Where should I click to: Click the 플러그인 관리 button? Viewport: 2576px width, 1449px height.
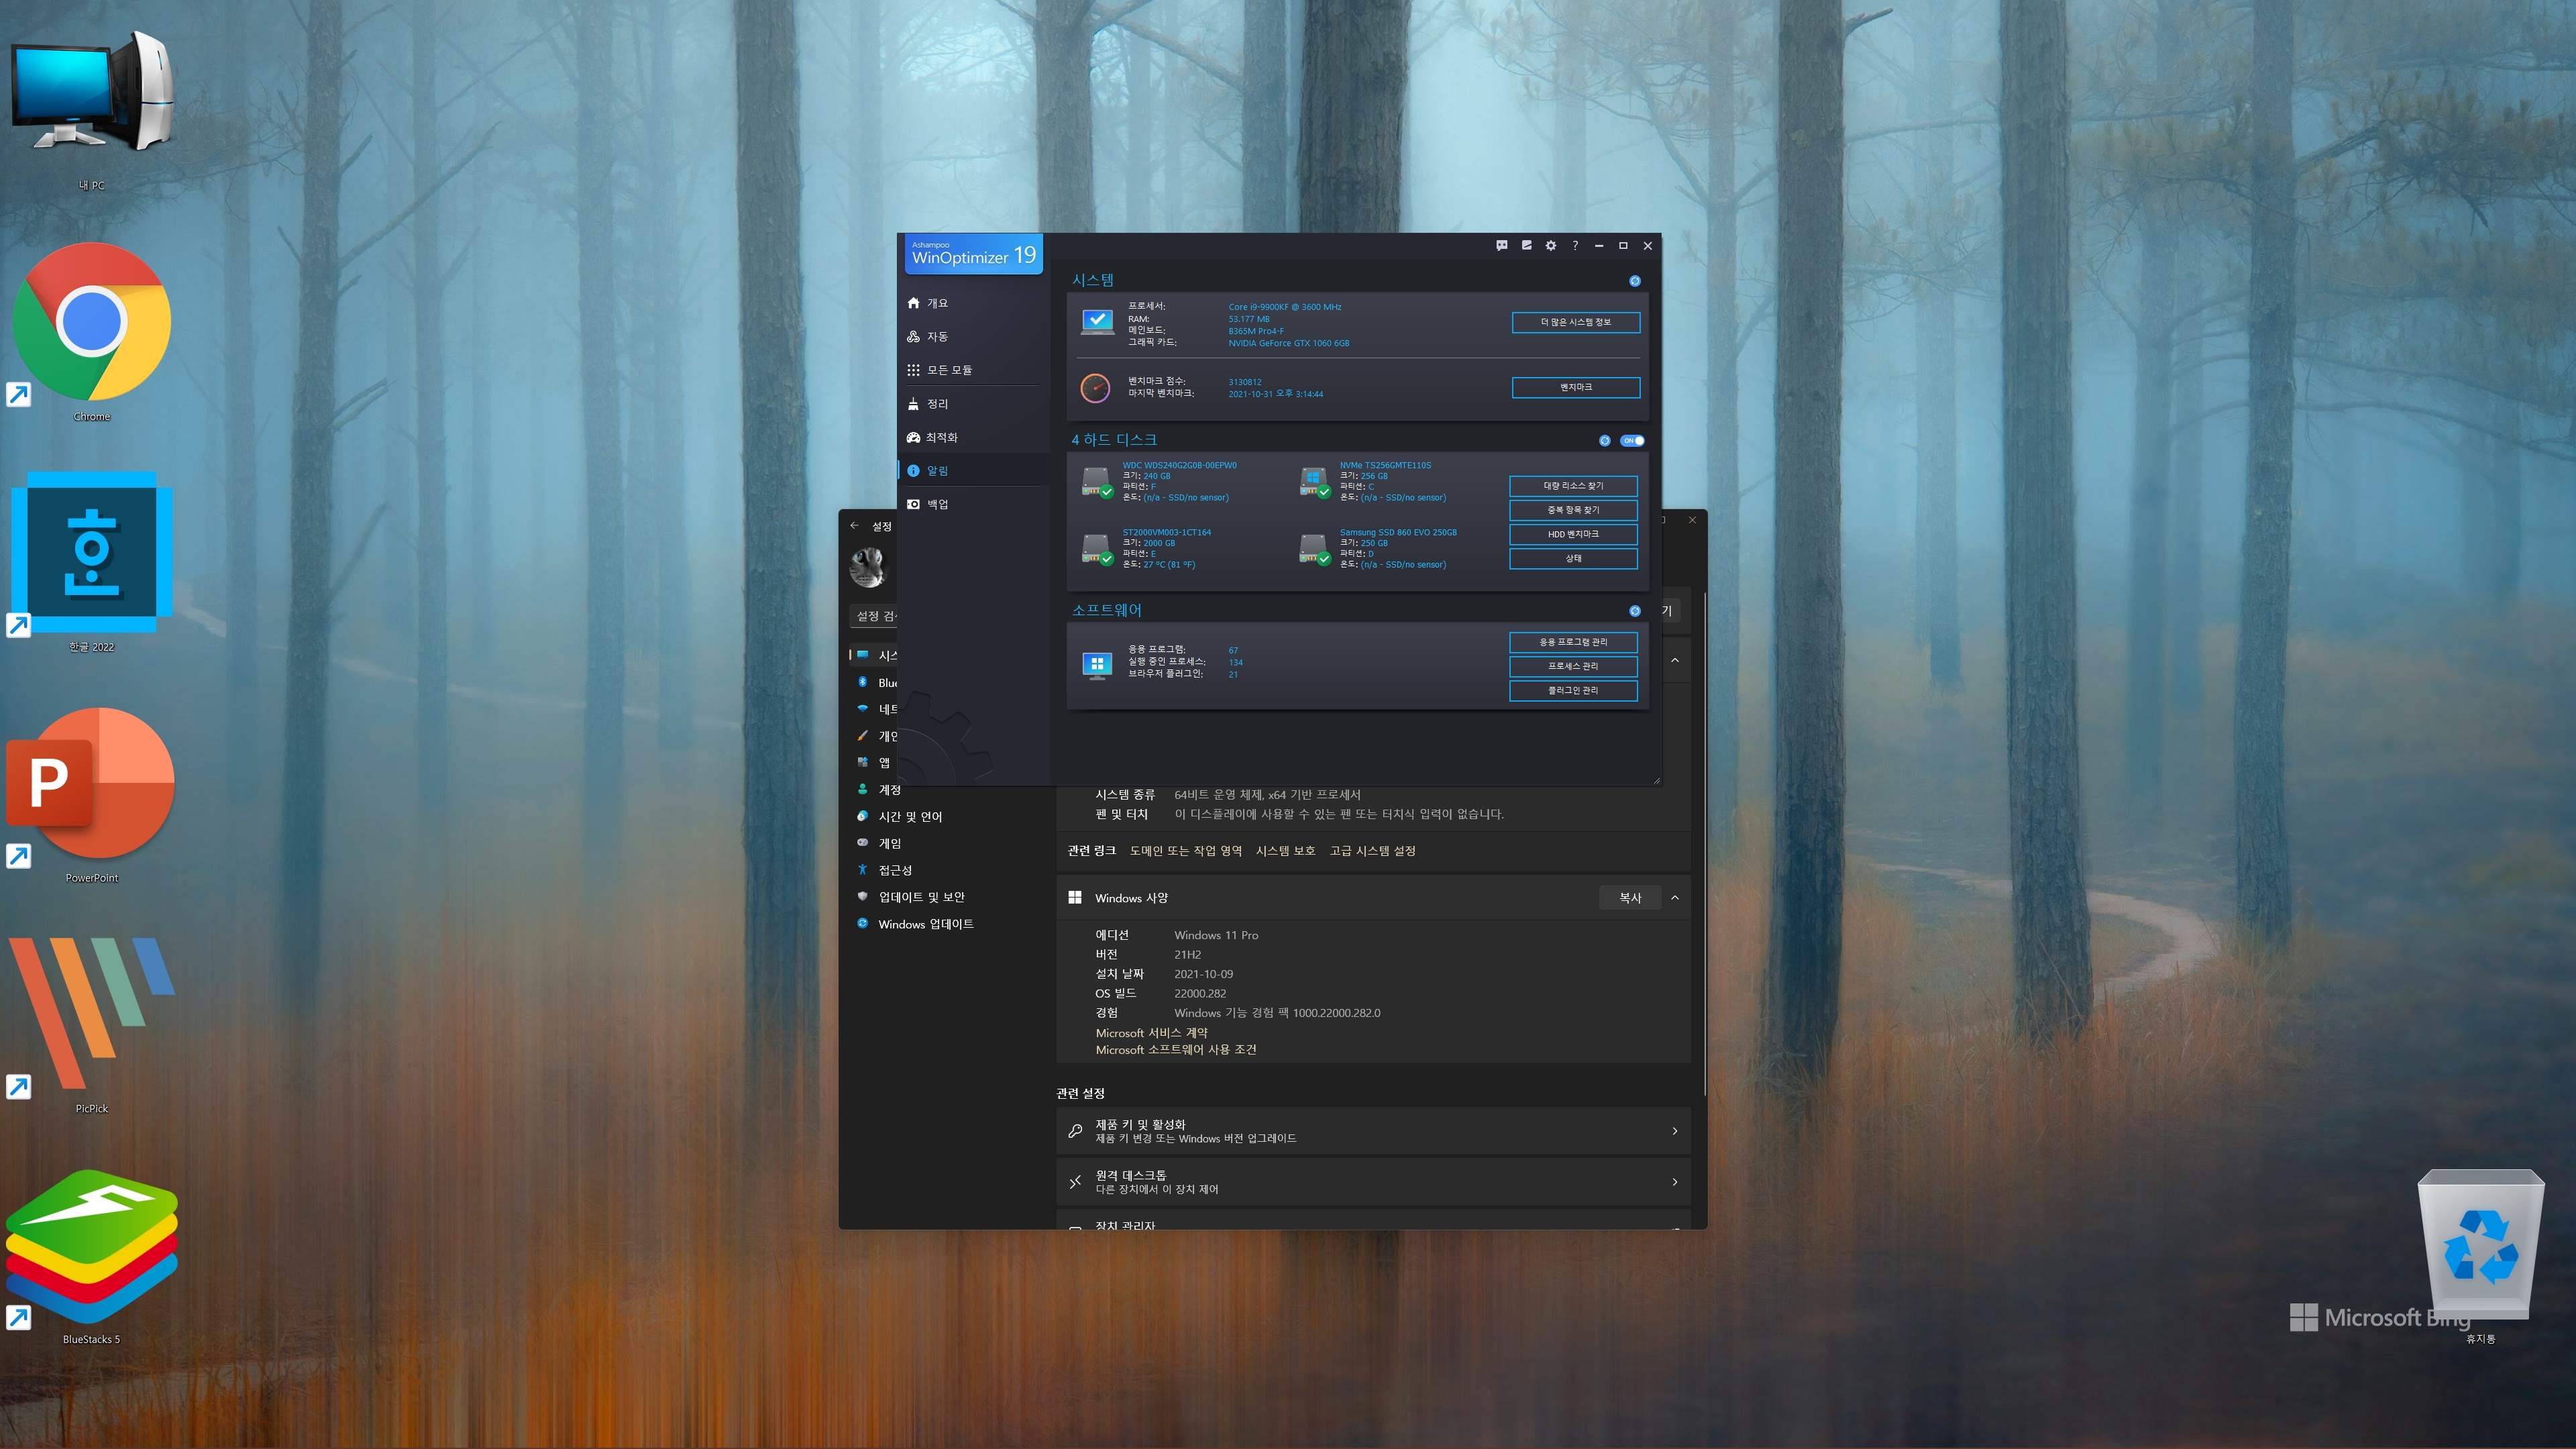tap(1573, 690)
